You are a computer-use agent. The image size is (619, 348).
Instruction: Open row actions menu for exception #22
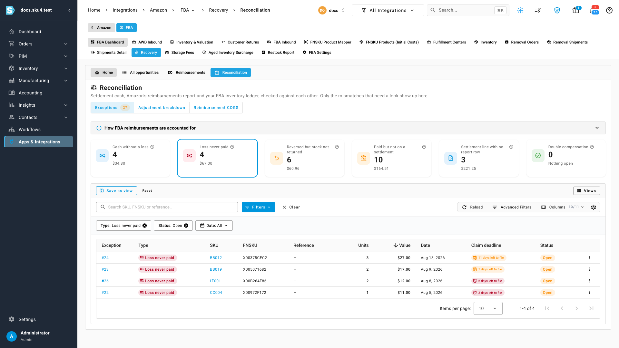point(589,293)
